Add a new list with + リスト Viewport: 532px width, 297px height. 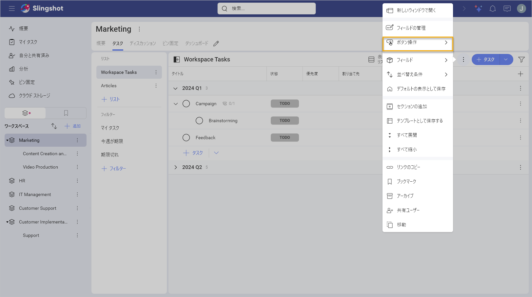point(110,99)
